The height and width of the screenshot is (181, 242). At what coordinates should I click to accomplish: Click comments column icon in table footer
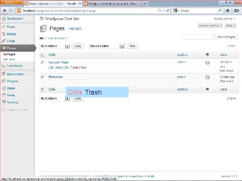coord(207,89)
